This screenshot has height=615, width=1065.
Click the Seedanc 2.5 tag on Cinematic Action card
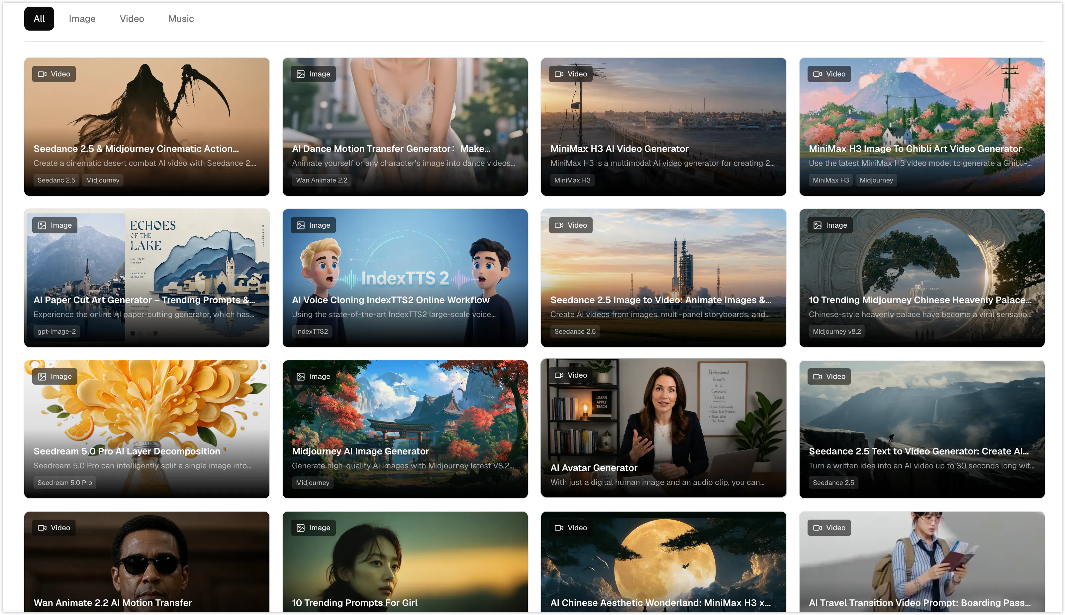(x=56, y=181)
